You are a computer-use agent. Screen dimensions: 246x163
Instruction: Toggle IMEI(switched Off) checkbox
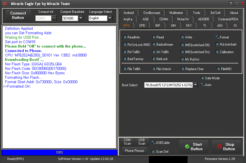click(183, 45)
